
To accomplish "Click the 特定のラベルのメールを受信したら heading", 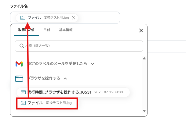I will [57, 64].
